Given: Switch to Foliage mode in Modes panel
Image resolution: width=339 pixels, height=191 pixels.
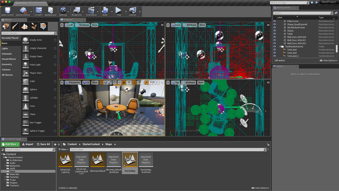Looking at the screenshot, I should (x=34, y=26).
